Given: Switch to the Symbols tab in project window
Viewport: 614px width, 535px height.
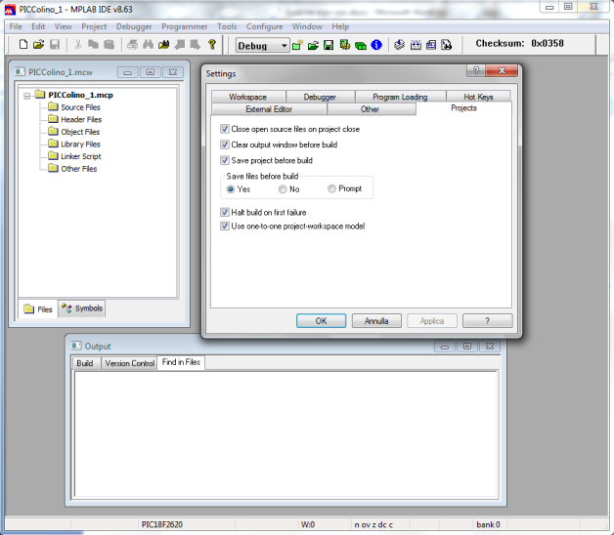Looking at the screenshot, I should [82, 309].
